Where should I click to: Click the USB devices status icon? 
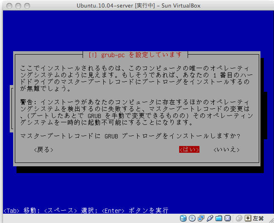(210, 218)
